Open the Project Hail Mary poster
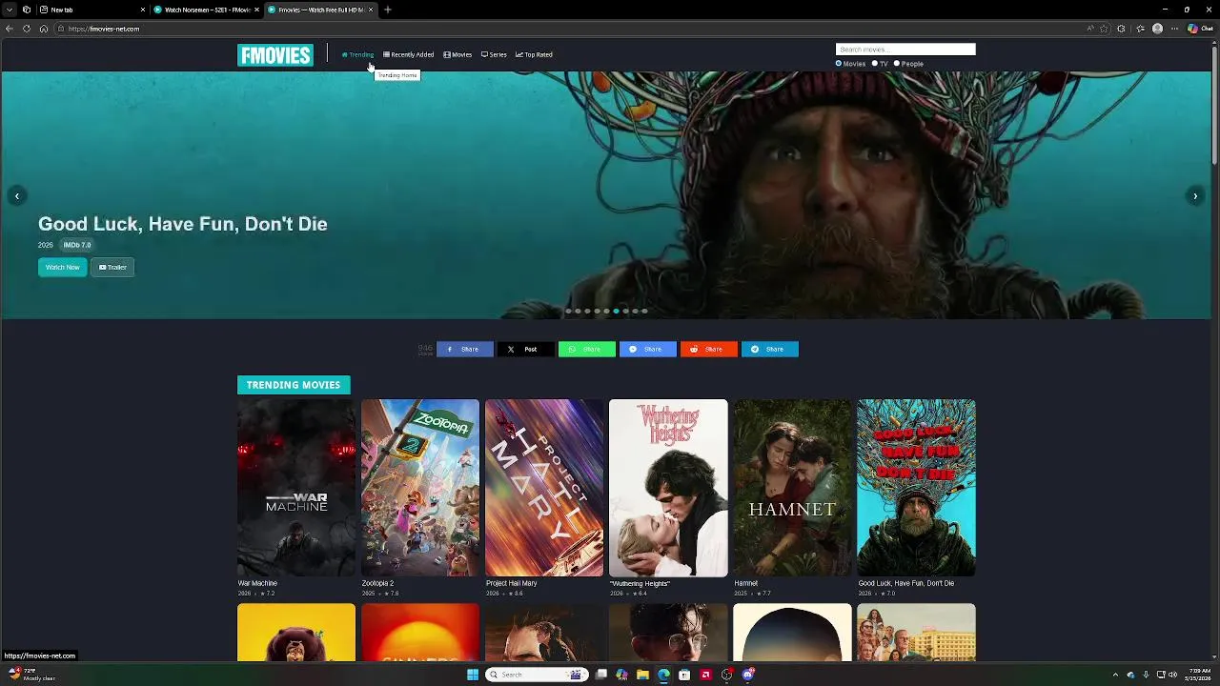This screenshot has width=1220, height=686. click(544, 488)
